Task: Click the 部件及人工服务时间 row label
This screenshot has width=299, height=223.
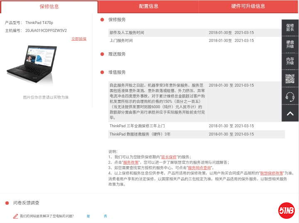Action: (x=127, y=33)
